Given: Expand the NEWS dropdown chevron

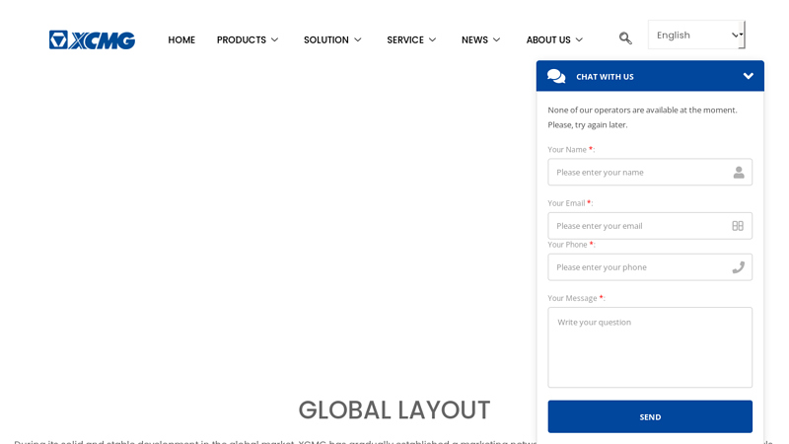Looking at the screenshot, I should click(496, 39).
